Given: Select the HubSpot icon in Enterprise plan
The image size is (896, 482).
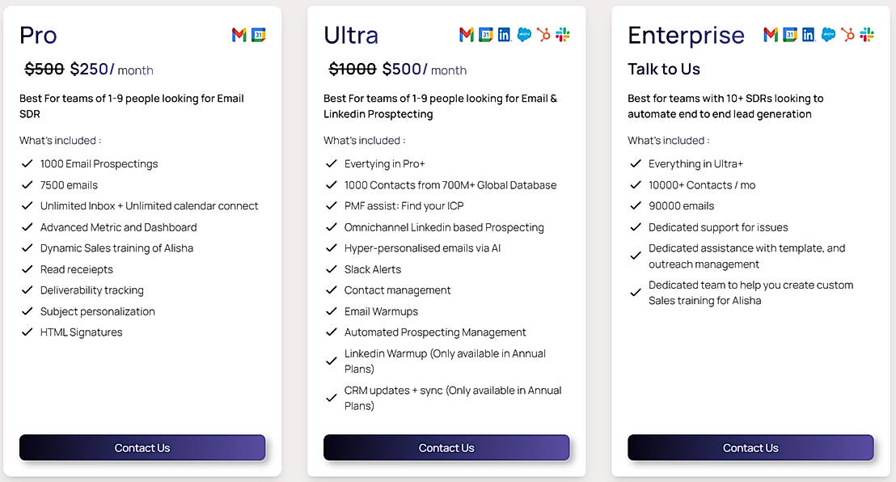Looking at the screenshot, I should 847,35.
